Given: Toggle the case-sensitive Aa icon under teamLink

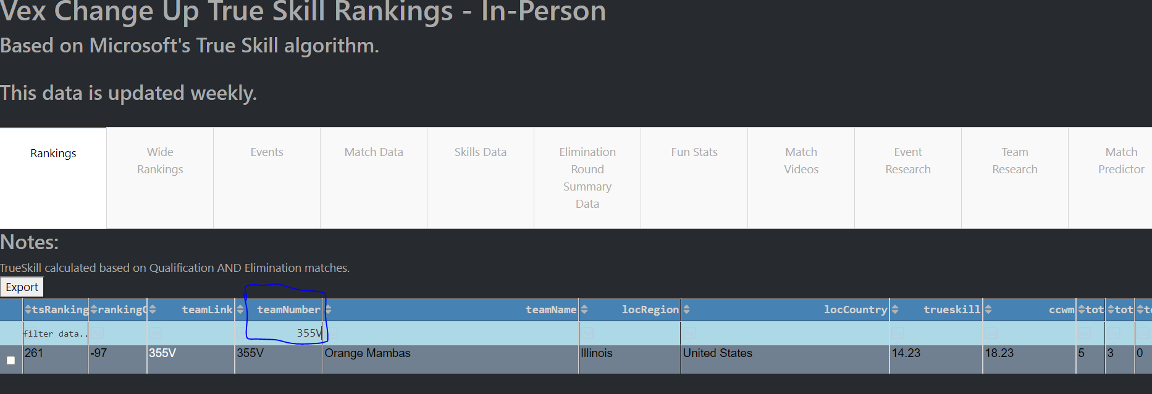Looking at the screenshot, I should click(155, 333).
